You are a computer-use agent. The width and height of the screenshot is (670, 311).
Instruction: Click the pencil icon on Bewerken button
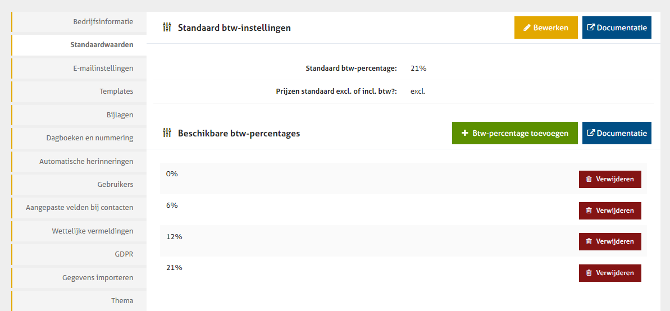point(527,28)
